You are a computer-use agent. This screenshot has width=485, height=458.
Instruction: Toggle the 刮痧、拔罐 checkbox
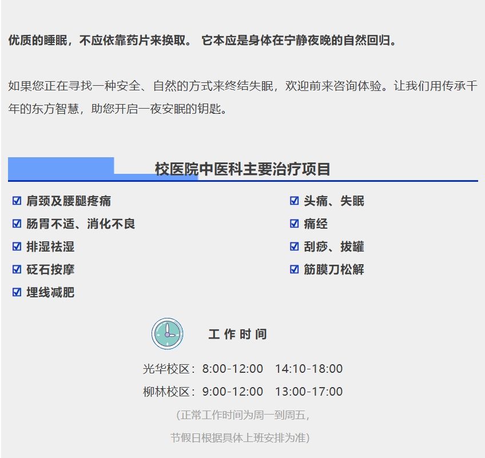[x=295, y=246]
